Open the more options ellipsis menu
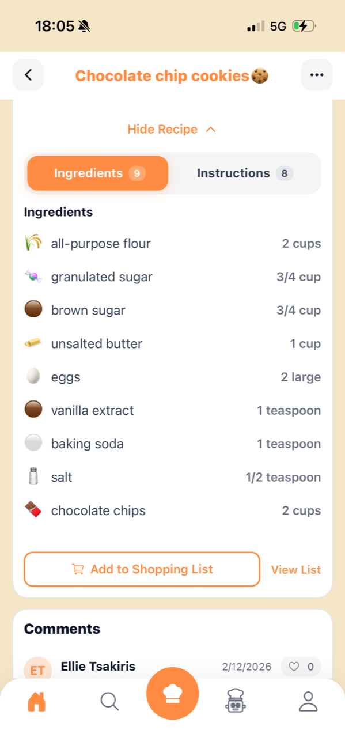This screenshot has width=345, height=749. click(316, 75)
